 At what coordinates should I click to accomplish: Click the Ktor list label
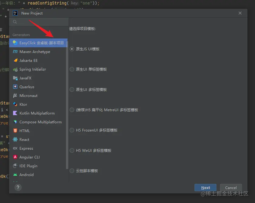23,104
